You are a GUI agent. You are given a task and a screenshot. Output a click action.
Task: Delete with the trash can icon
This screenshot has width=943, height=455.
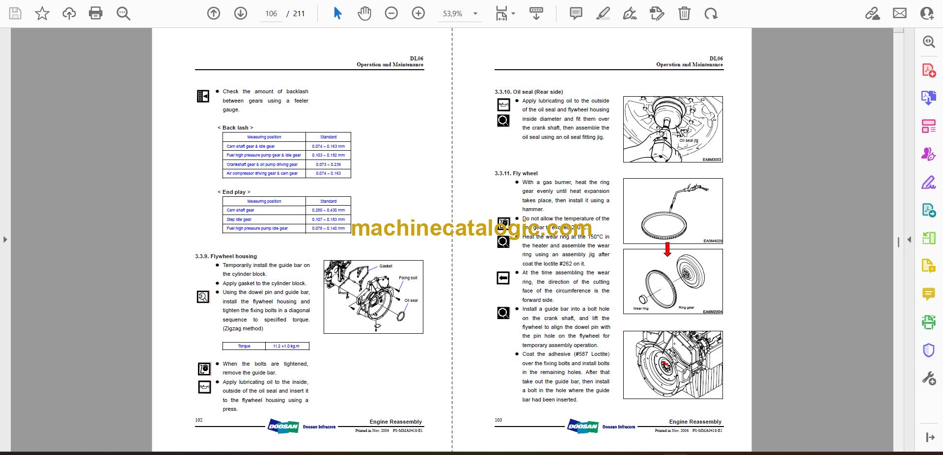(684, 13)
